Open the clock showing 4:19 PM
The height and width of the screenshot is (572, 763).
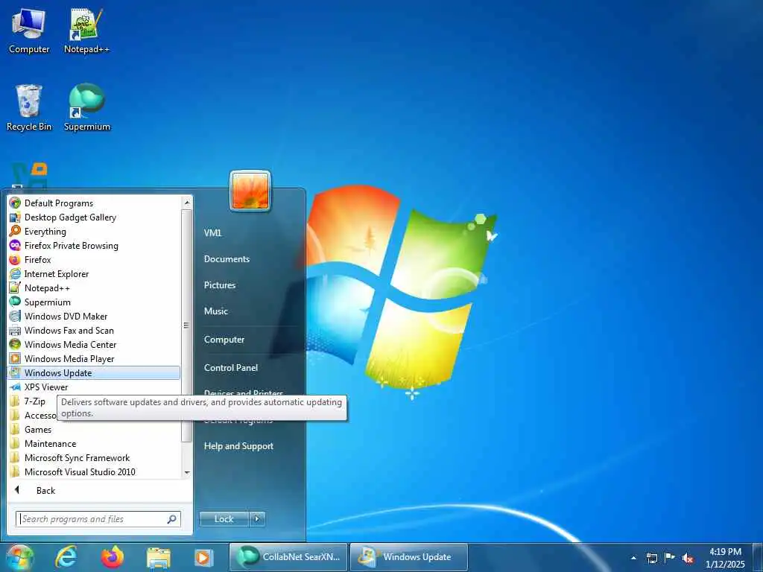(726, 558)
